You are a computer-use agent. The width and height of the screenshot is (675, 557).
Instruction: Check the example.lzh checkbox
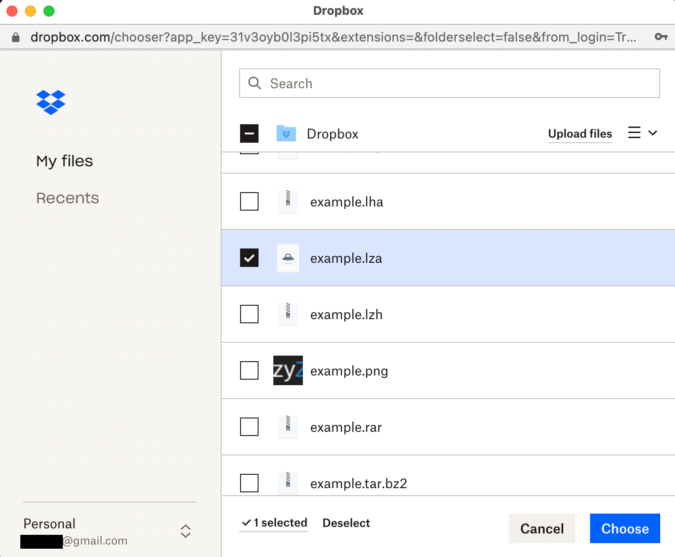pyautogui.click(x=249, y=314)
